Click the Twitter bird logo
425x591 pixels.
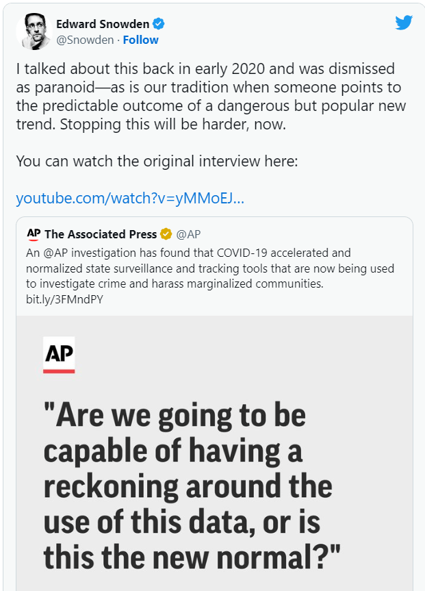[404, 23]
